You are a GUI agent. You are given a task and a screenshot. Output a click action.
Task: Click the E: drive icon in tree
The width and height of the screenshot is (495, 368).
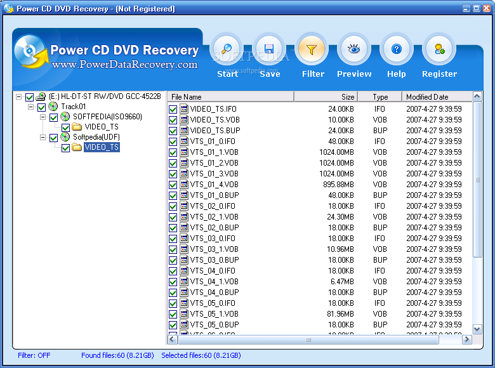(x=41, y=96)
